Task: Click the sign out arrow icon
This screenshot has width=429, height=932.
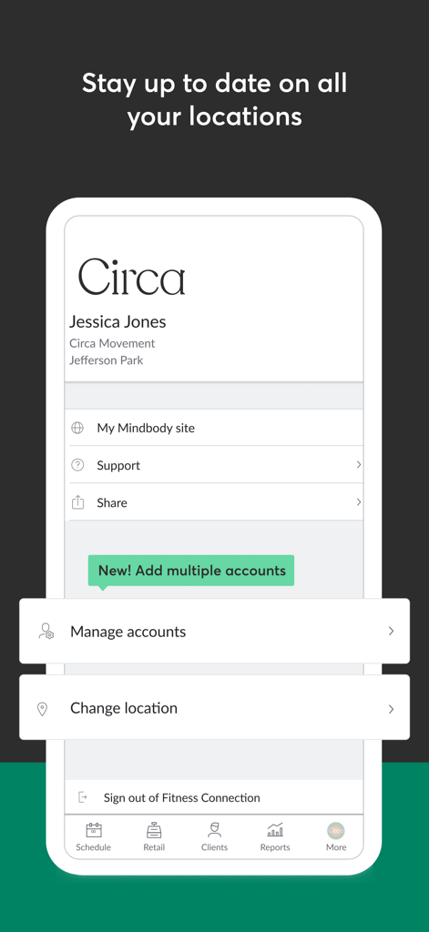Action: click(83, 797)
